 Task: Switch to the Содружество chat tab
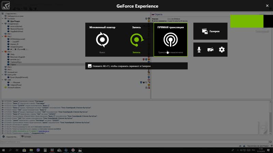point(10,137)
